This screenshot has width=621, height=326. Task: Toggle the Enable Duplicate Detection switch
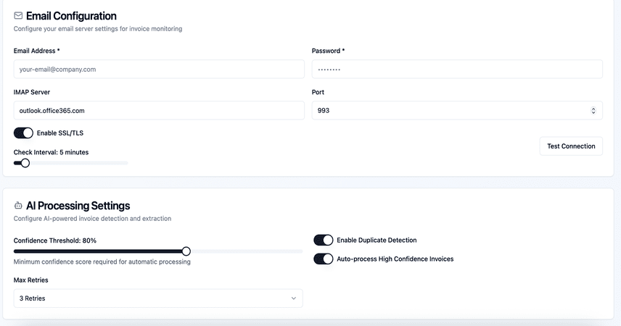323,240
